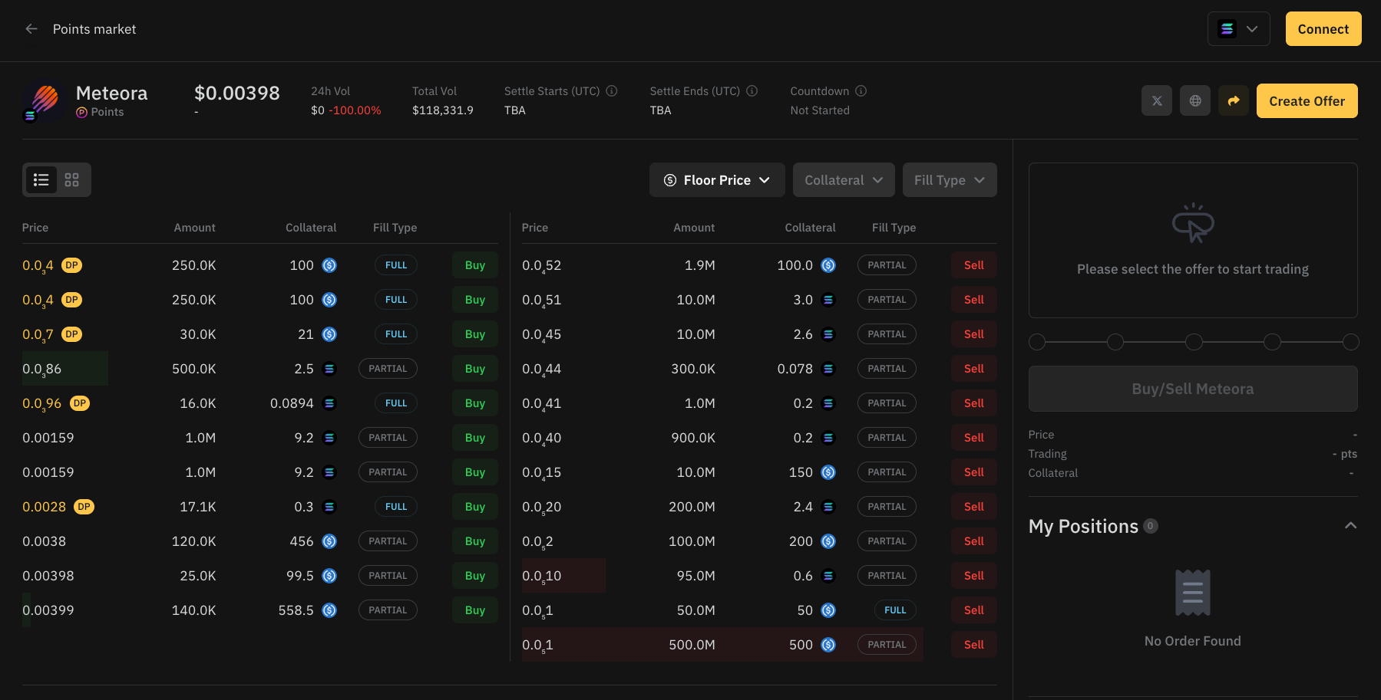Image resolution: width=1381 pixels, height=700 pixels.
Task: Switch to list view
Action: [x=41, y=180]
